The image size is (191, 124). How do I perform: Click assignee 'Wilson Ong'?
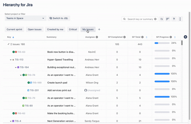(x=92, y=83)
